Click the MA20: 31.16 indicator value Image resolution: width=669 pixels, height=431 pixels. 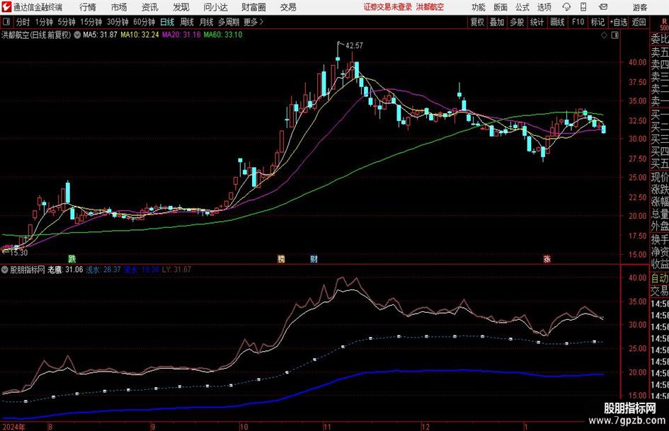tap(181, 35)
